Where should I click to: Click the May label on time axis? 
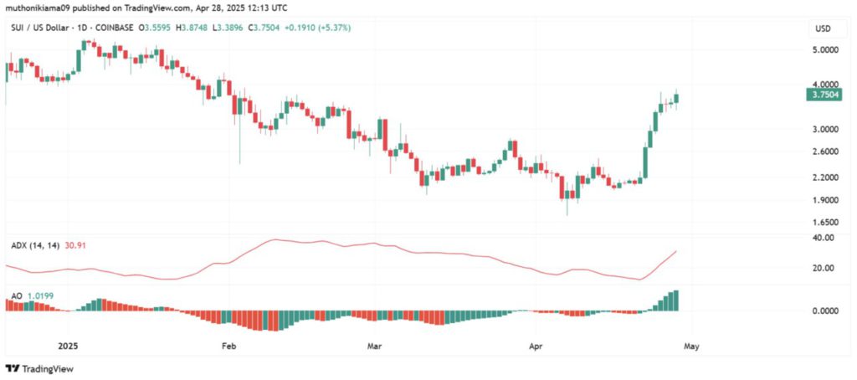(691, 346)
